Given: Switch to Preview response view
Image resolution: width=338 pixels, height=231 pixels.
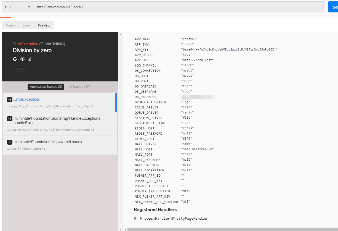Looking at the screenshot, I should pyautogui.click(x=44, y=25).
